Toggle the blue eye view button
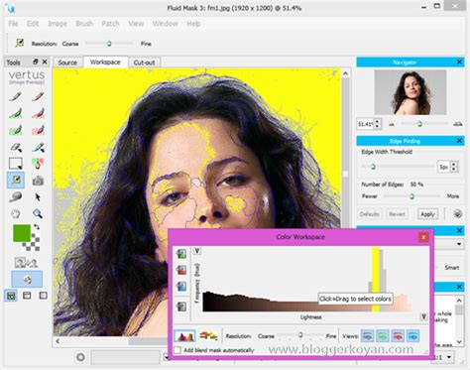Screen dimensions: 470x370 click(412, 336)
